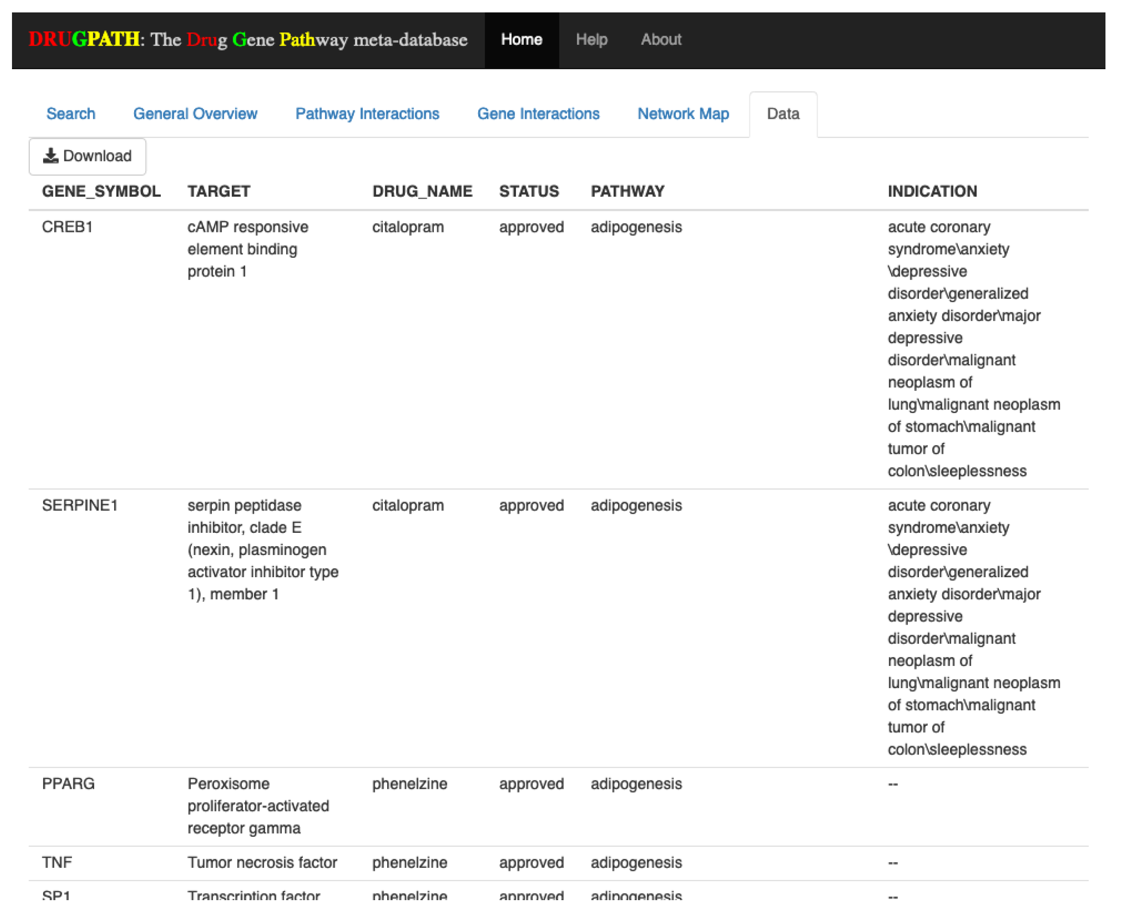Click the TARGET column header

219,192
